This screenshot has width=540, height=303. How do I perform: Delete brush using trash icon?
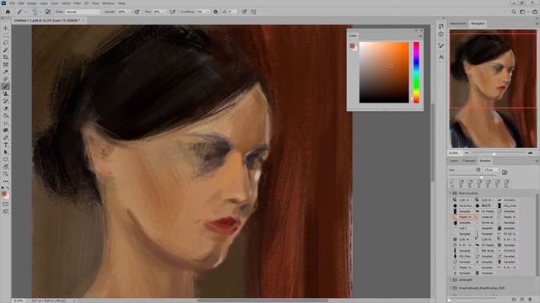[x=530, y=300]
